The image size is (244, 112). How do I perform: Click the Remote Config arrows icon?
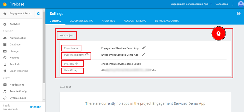click(5, 91)
